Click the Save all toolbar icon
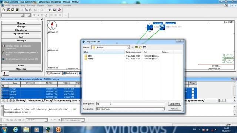The width and height of the screenshot is (237, 133). [17, 10]
